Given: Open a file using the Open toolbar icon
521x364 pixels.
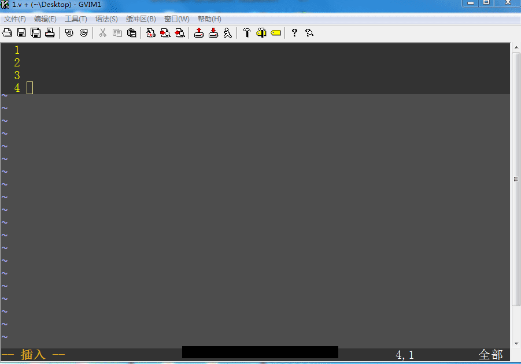Looking at the screenshot, I should click(6, 32).
